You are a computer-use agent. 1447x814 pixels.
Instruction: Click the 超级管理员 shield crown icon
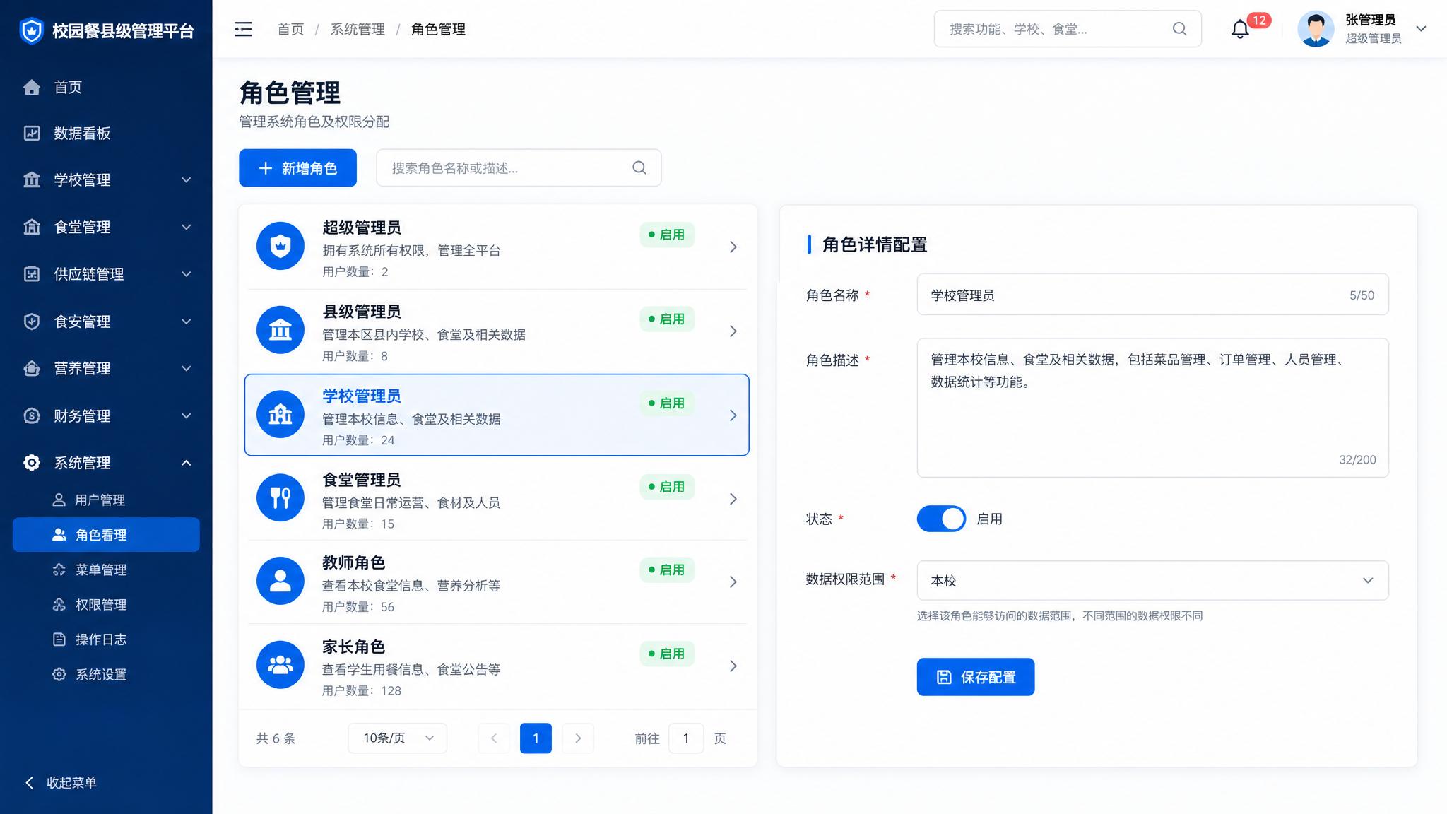coord(280,246)
